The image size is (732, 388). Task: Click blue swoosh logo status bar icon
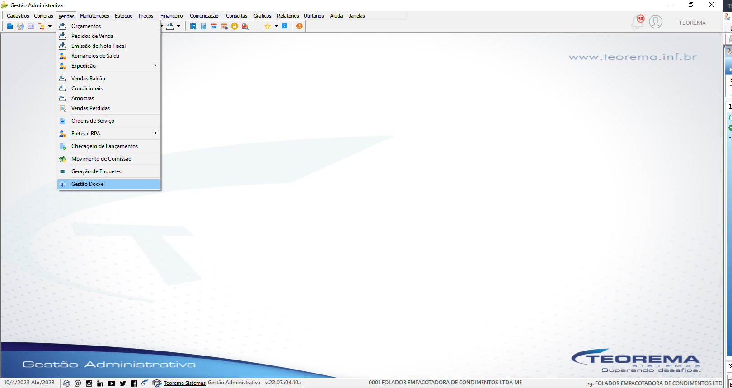(x=145, y=383)
